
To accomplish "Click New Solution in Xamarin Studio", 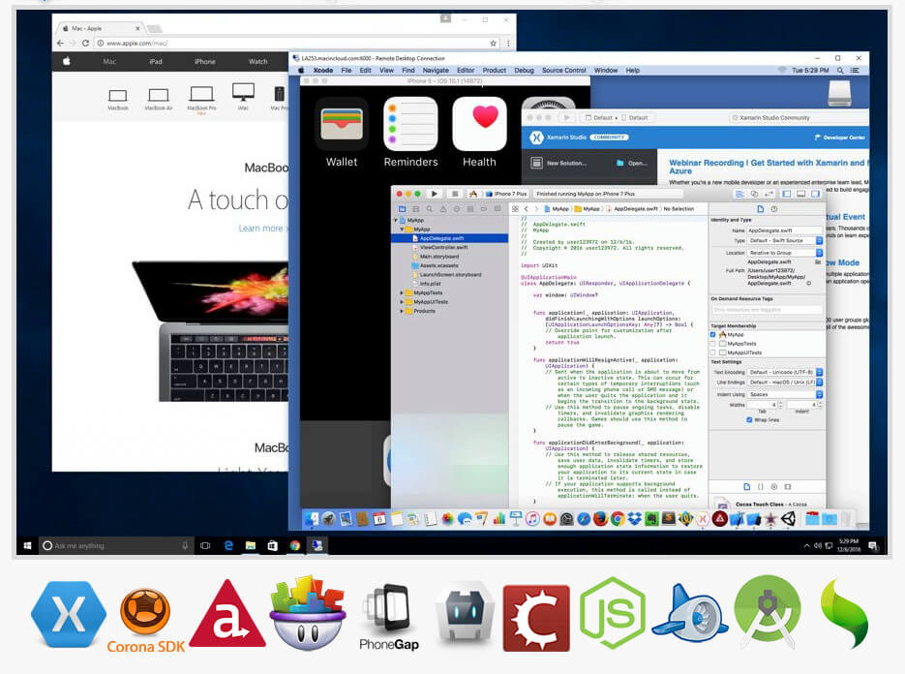I will tap(559, 164).
